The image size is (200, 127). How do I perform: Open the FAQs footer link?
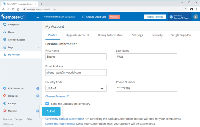(29, 119)
